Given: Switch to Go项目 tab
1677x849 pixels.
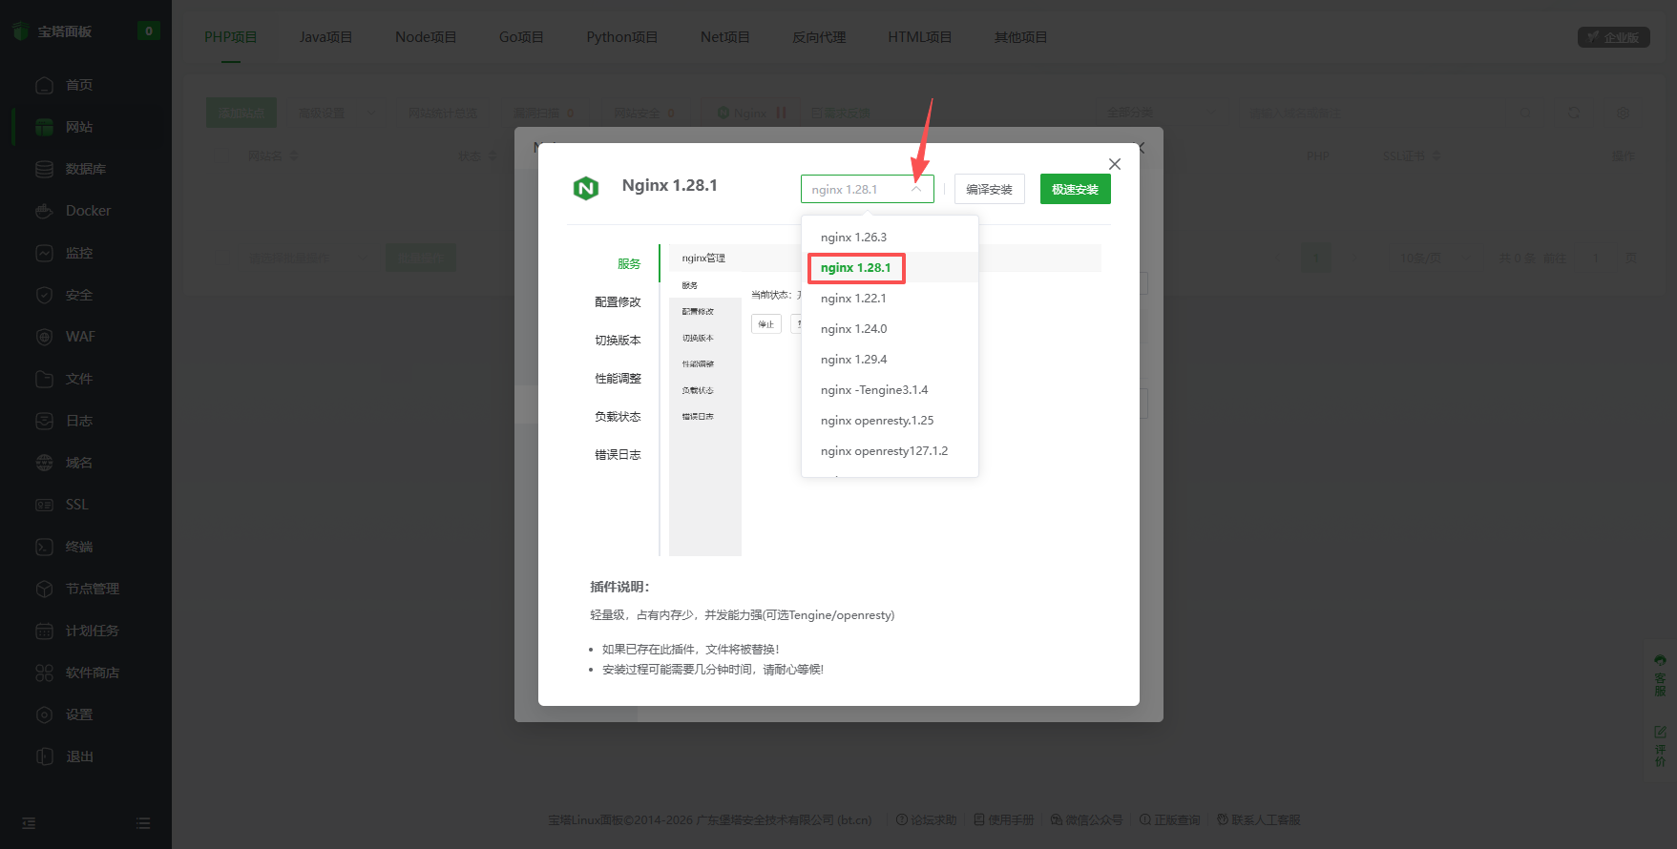Looking at the screenshot, I should [521, 36].
